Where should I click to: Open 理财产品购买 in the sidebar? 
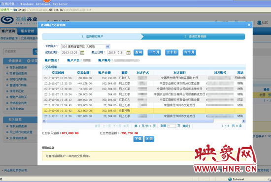coord(18,97)
